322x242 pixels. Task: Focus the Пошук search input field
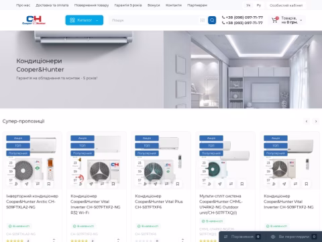point(154,20)
